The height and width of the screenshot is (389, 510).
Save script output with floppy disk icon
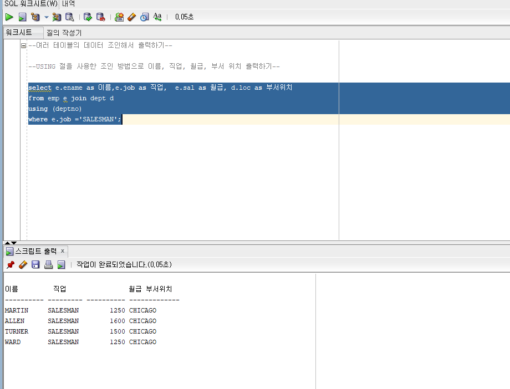(x=35, y=264)
